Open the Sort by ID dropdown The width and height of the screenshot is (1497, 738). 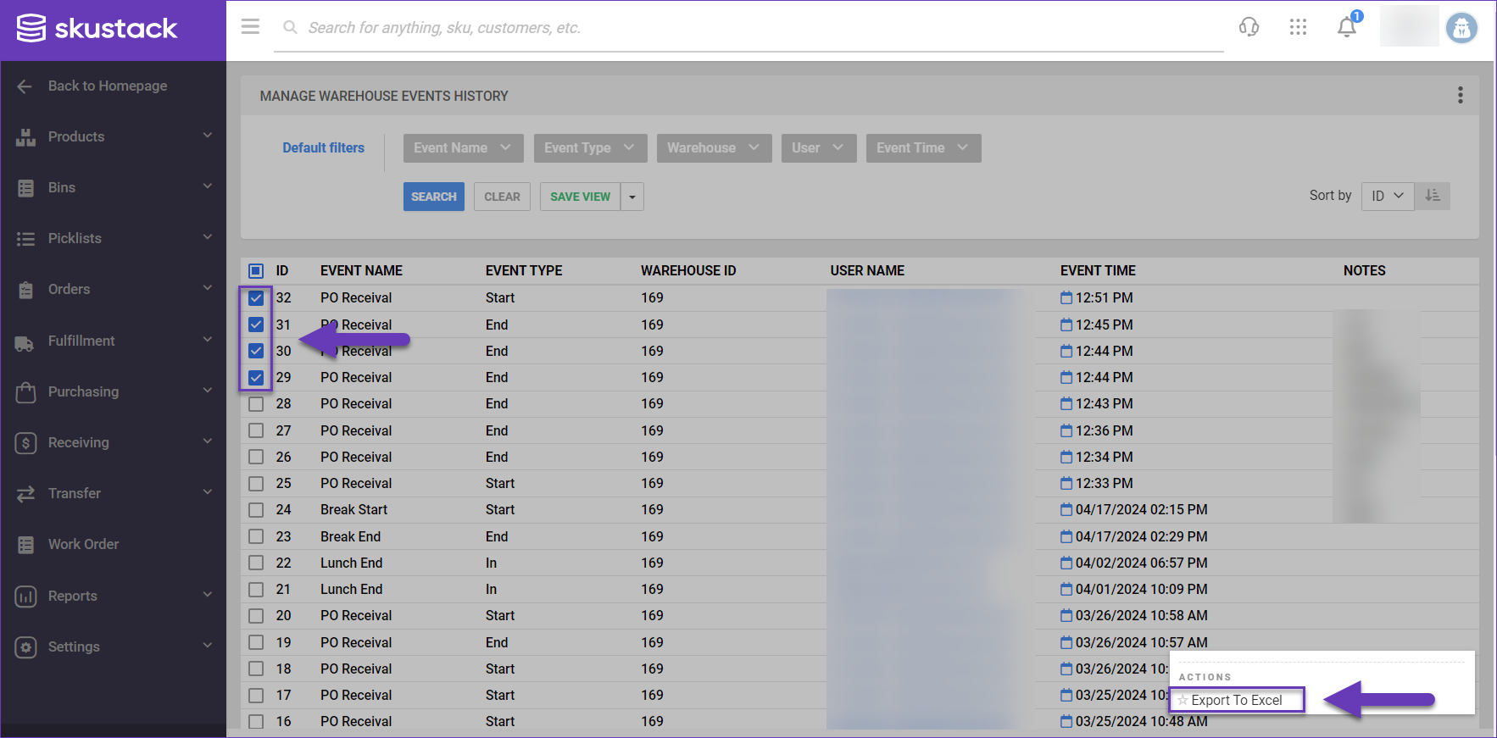click(1387, 196)
